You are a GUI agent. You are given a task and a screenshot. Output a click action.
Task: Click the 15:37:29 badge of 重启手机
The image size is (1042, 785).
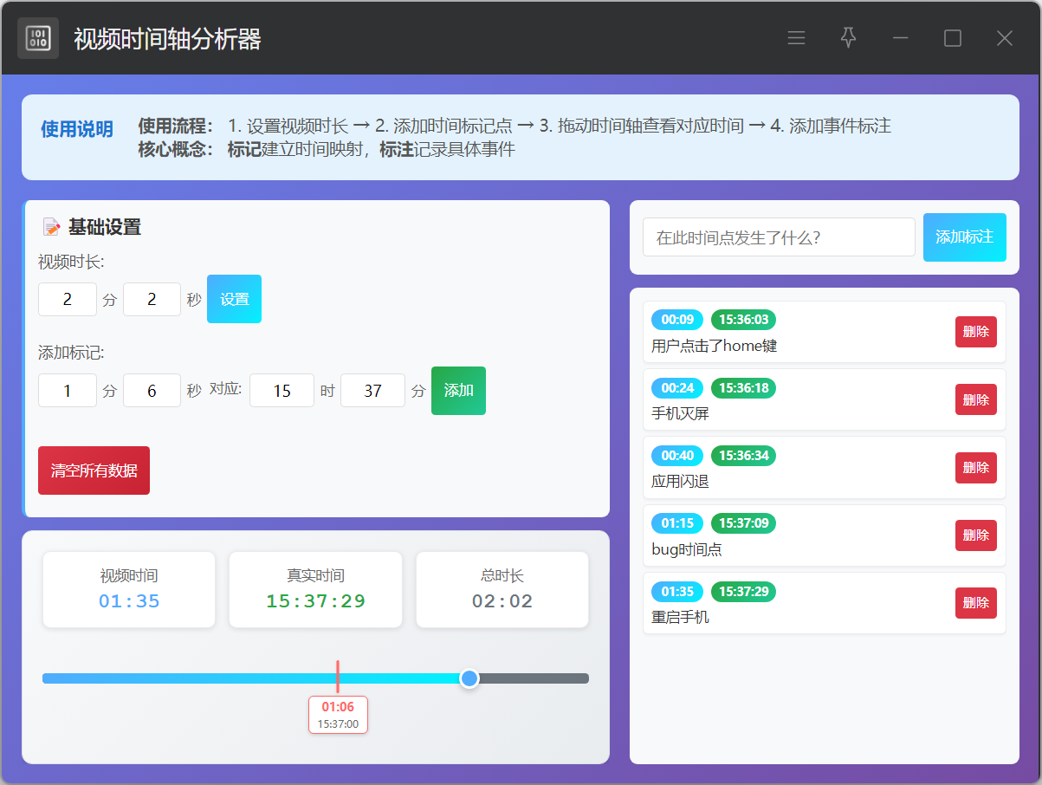coord(743,592)
